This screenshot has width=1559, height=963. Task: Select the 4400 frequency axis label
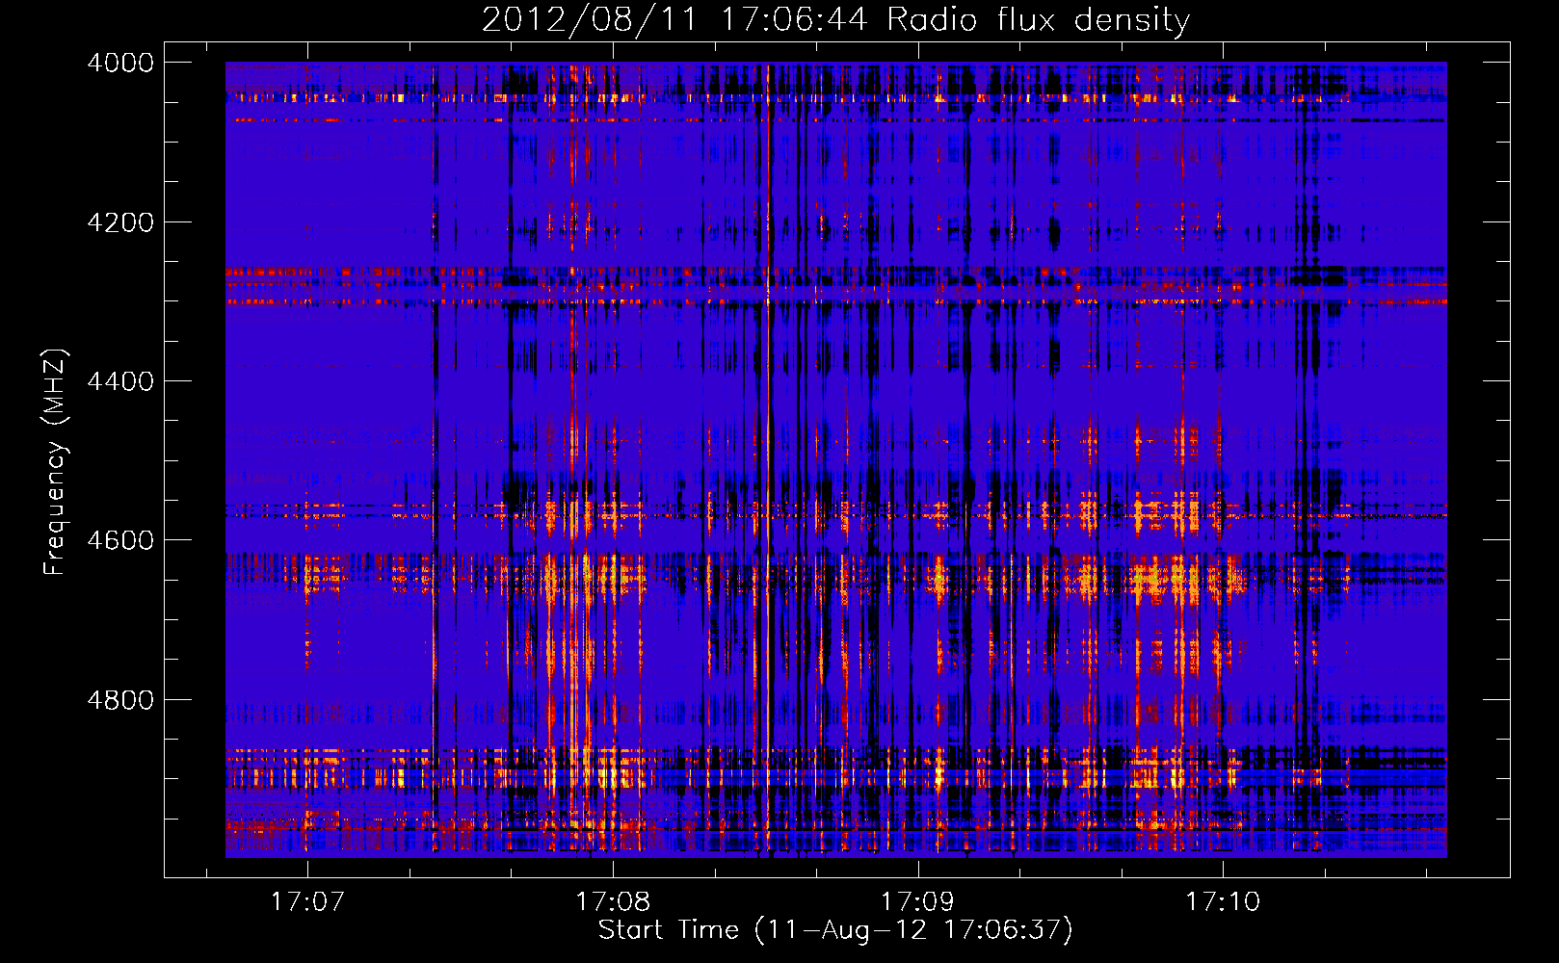[x=120, y=381]
